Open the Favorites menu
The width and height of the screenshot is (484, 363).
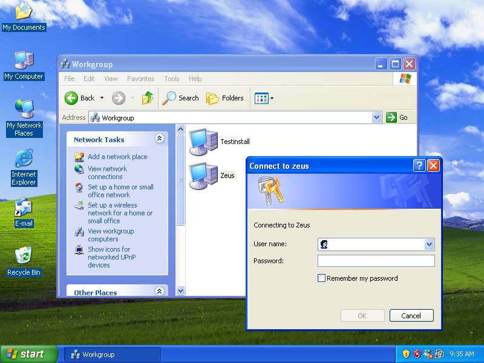[x=140, y=79]
